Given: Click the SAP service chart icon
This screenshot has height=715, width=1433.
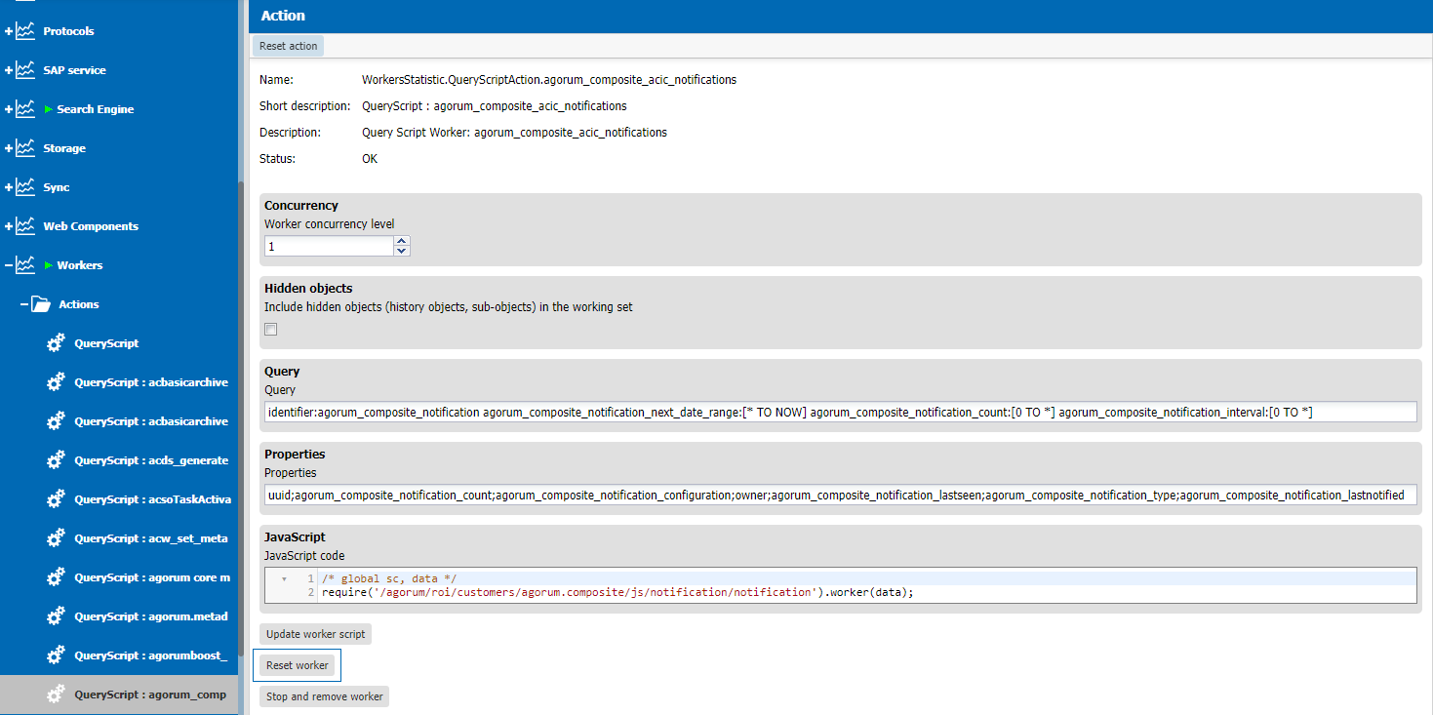Looking at the screenshot, I should (x=25, y=70).
